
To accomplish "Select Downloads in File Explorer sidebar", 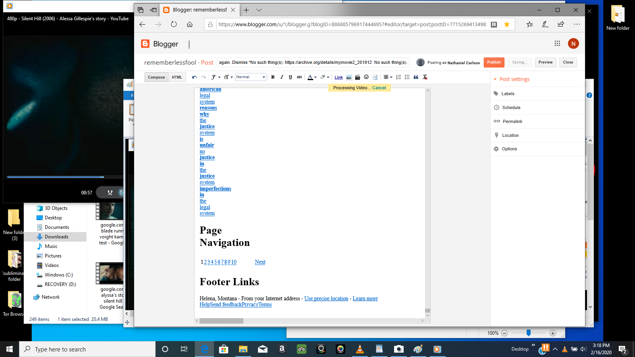I will pyautogui.click(x=56, y=237).
